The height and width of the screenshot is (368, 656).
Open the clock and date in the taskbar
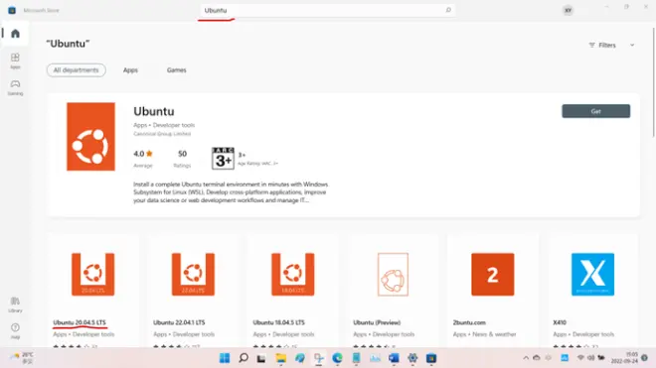[624, 358]
